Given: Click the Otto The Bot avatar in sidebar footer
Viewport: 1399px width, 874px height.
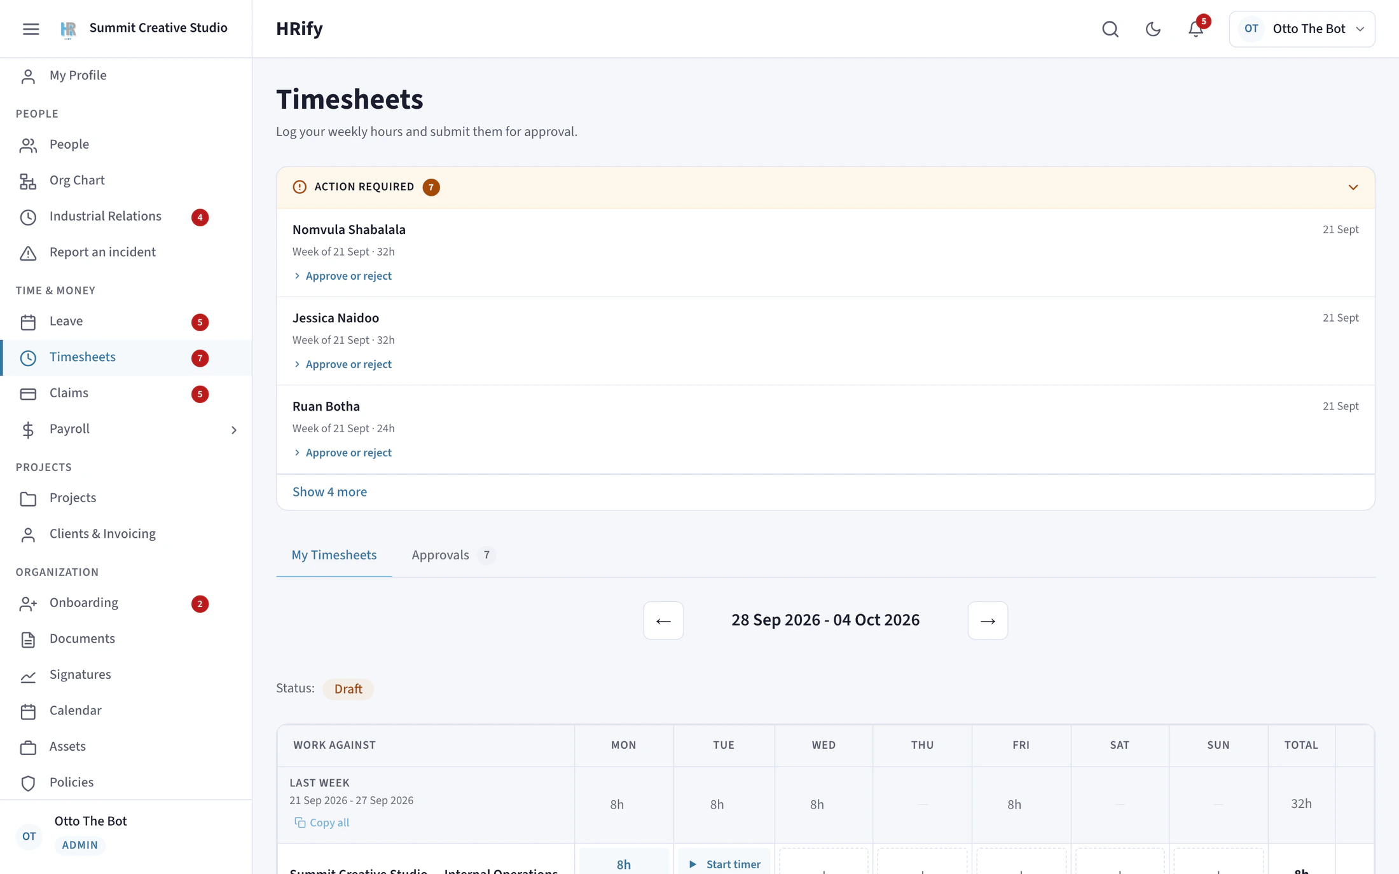Looking at the screenshot, I should click(29, 836).
